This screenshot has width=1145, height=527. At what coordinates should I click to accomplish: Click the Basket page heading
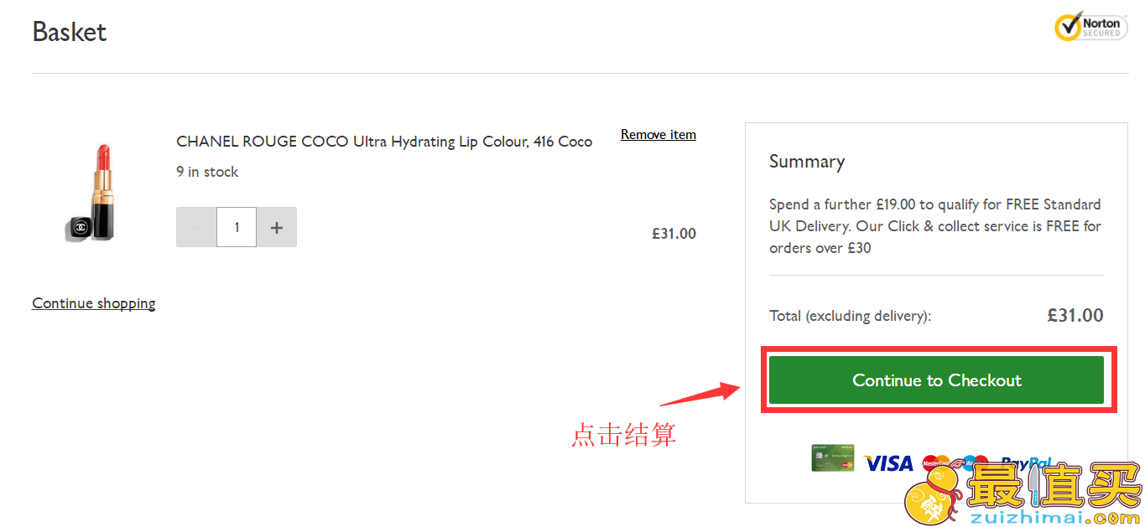pyautogui.click(x=70, y=32)
